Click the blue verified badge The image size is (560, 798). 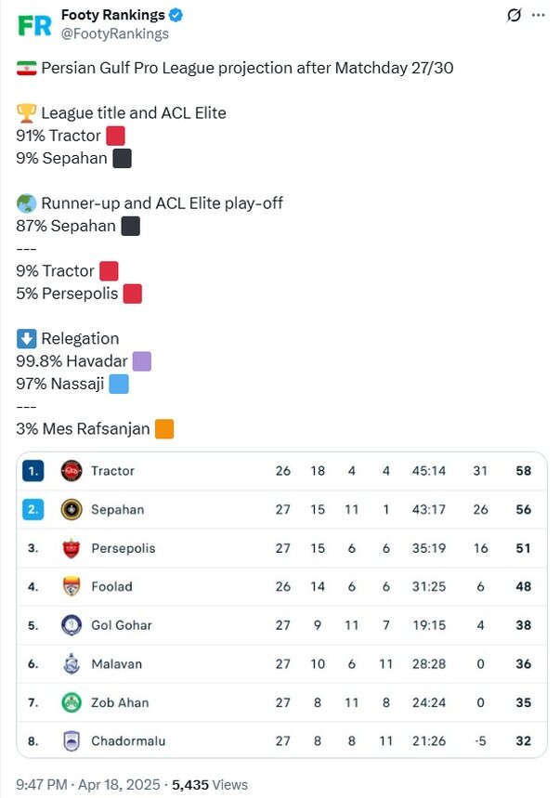click(176, 15)
